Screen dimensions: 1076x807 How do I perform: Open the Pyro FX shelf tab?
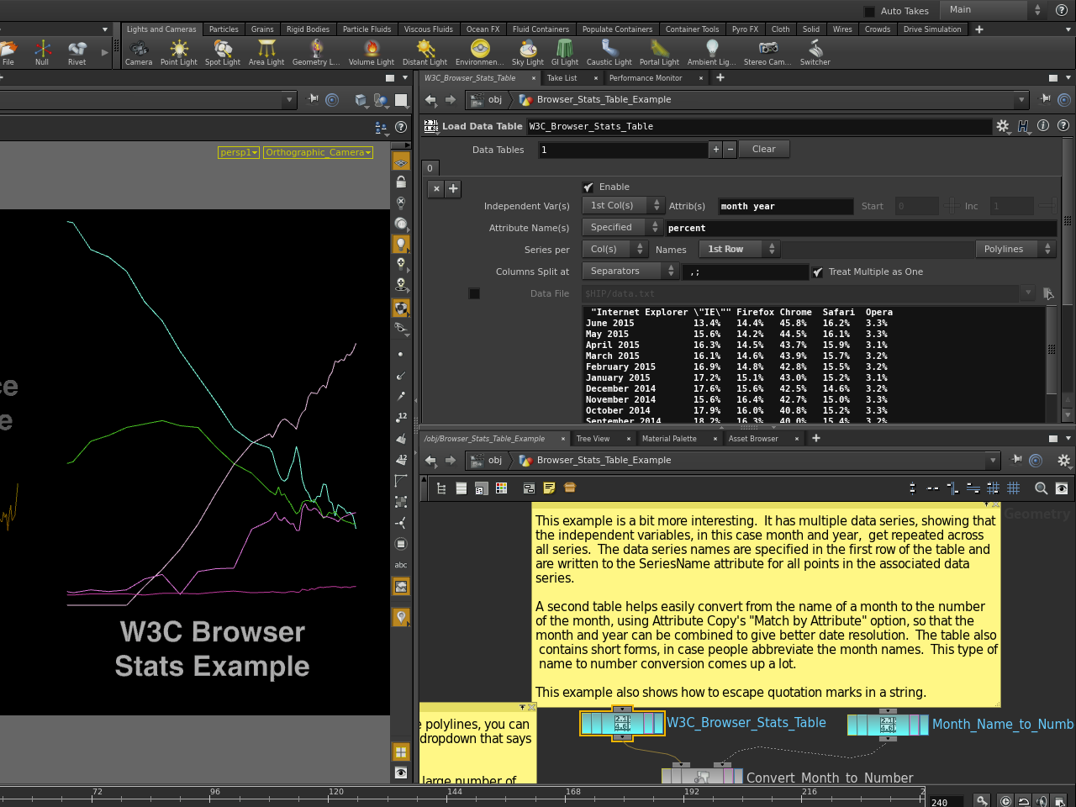click(x=745, y=29)
